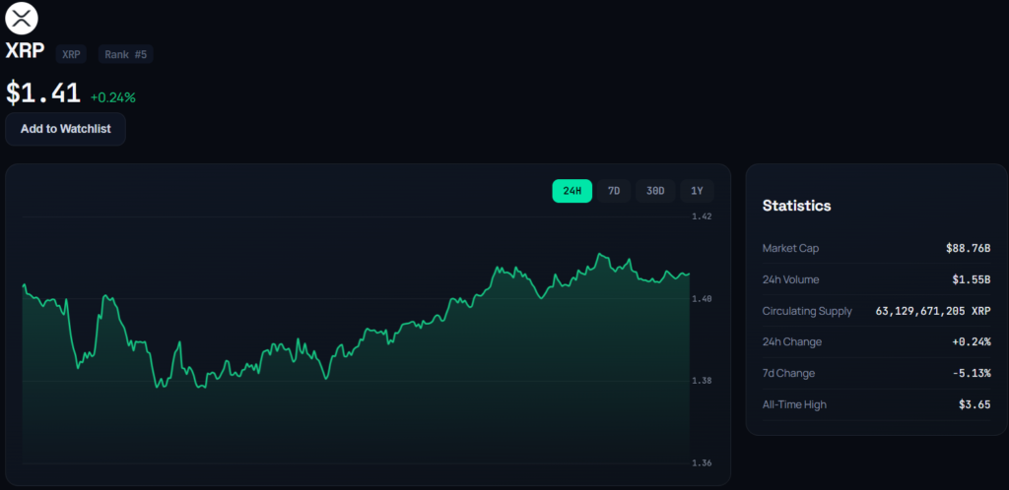Add XRP to the watchlist

[x=66, y=129]
